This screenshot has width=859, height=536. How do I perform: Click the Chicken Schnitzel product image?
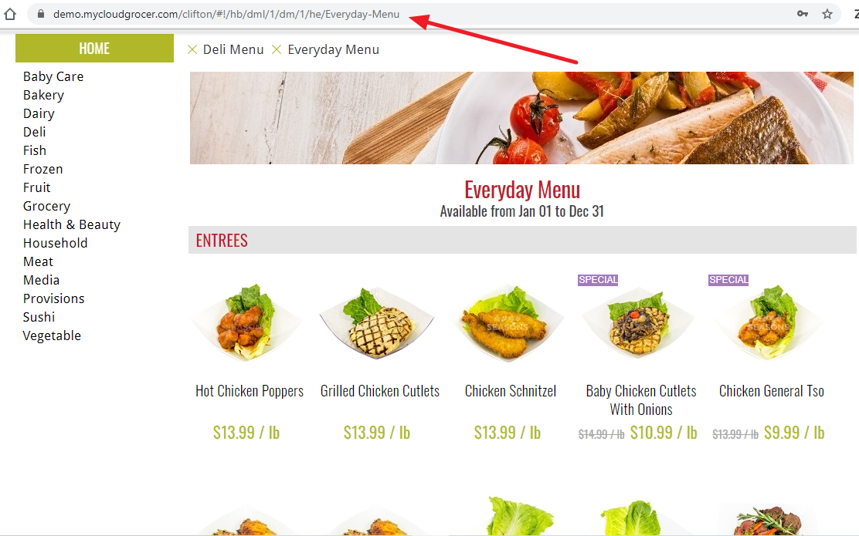click(509, 322)
